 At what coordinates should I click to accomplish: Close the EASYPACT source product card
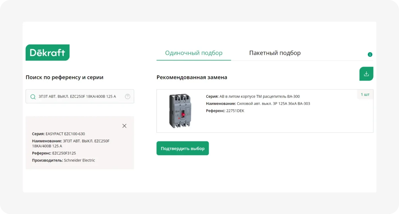(124, 126)
